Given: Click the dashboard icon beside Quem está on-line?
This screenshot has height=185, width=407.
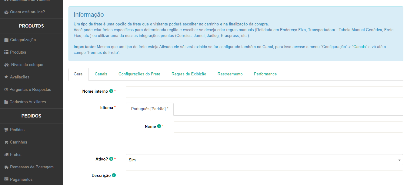Looking at the screenshot, I should [x=6, y=12].
